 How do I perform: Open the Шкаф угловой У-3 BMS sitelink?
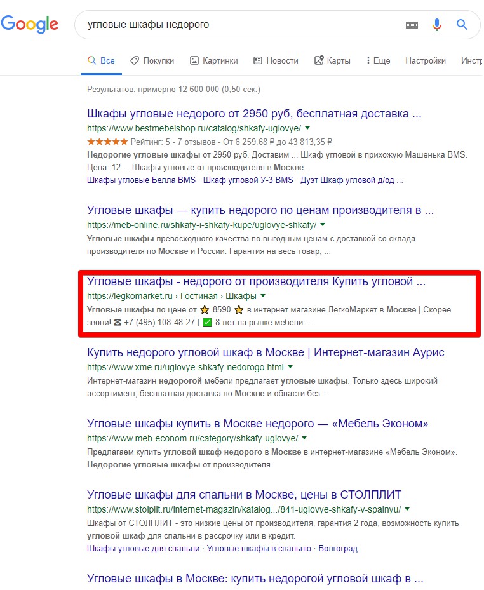(248, 180)
